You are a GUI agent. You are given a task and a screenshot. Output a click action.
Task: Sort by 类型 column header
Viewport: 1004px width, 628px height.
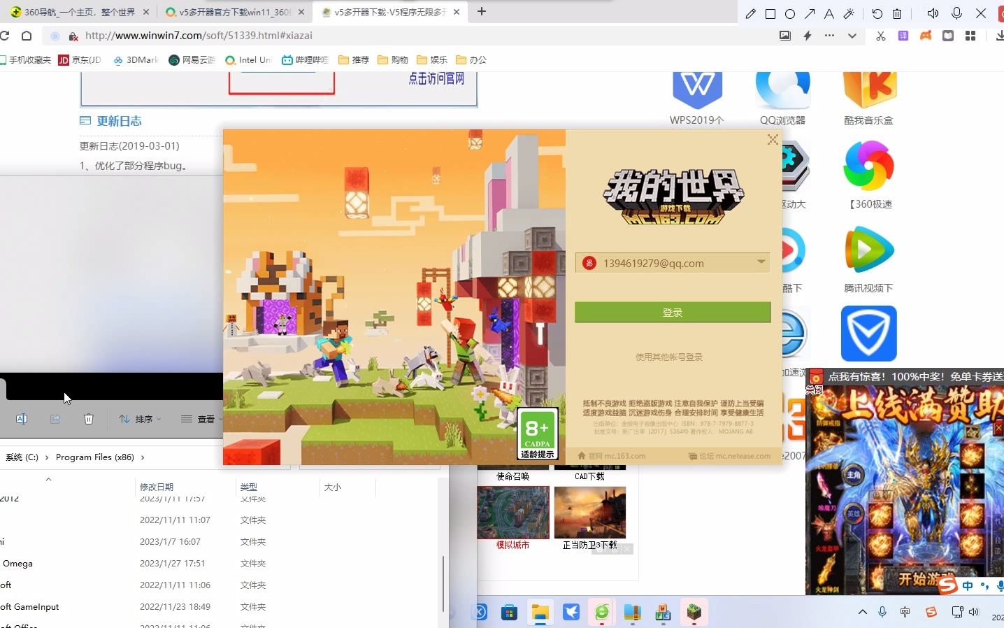(249, 487)
